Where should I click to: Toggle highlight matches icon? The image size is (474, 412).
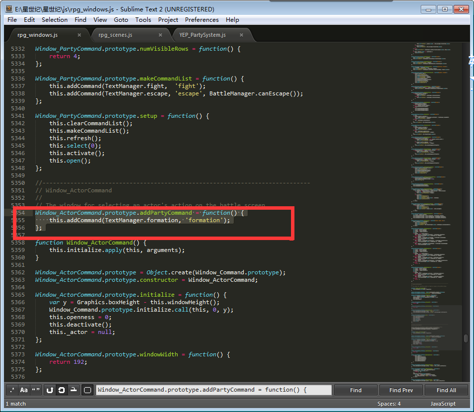(88, 390)
